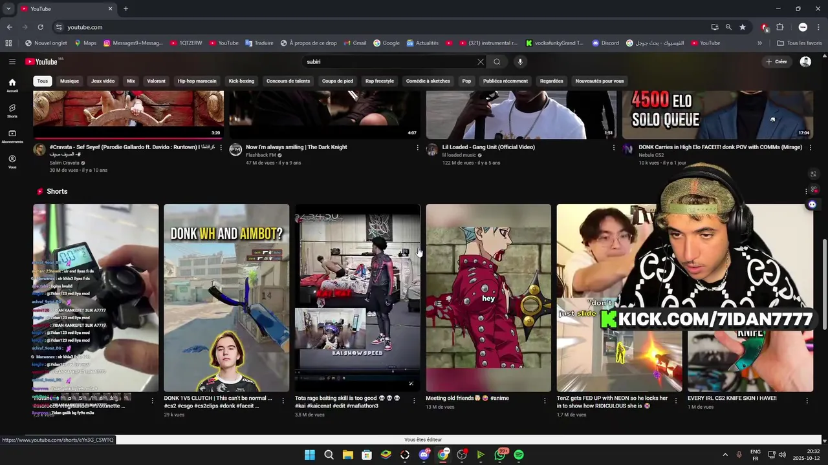Select the Tous filter chip

click(42, 81)
